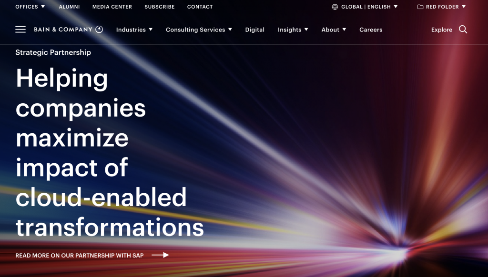
Task: Click the arrow beside SAP partnership link
Action: 160,255
